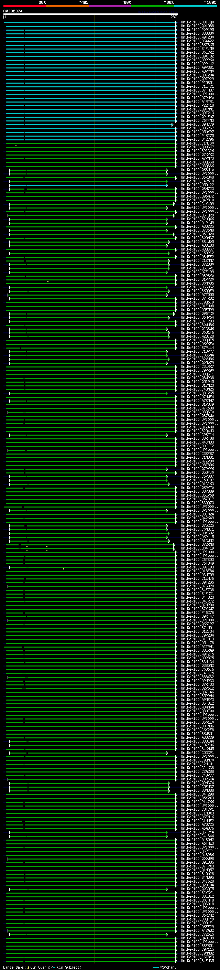This screenshot has height=970, width=220.
Task: Select the UniRef100_Q4PB10 label
Action: [x=197, y=200]
